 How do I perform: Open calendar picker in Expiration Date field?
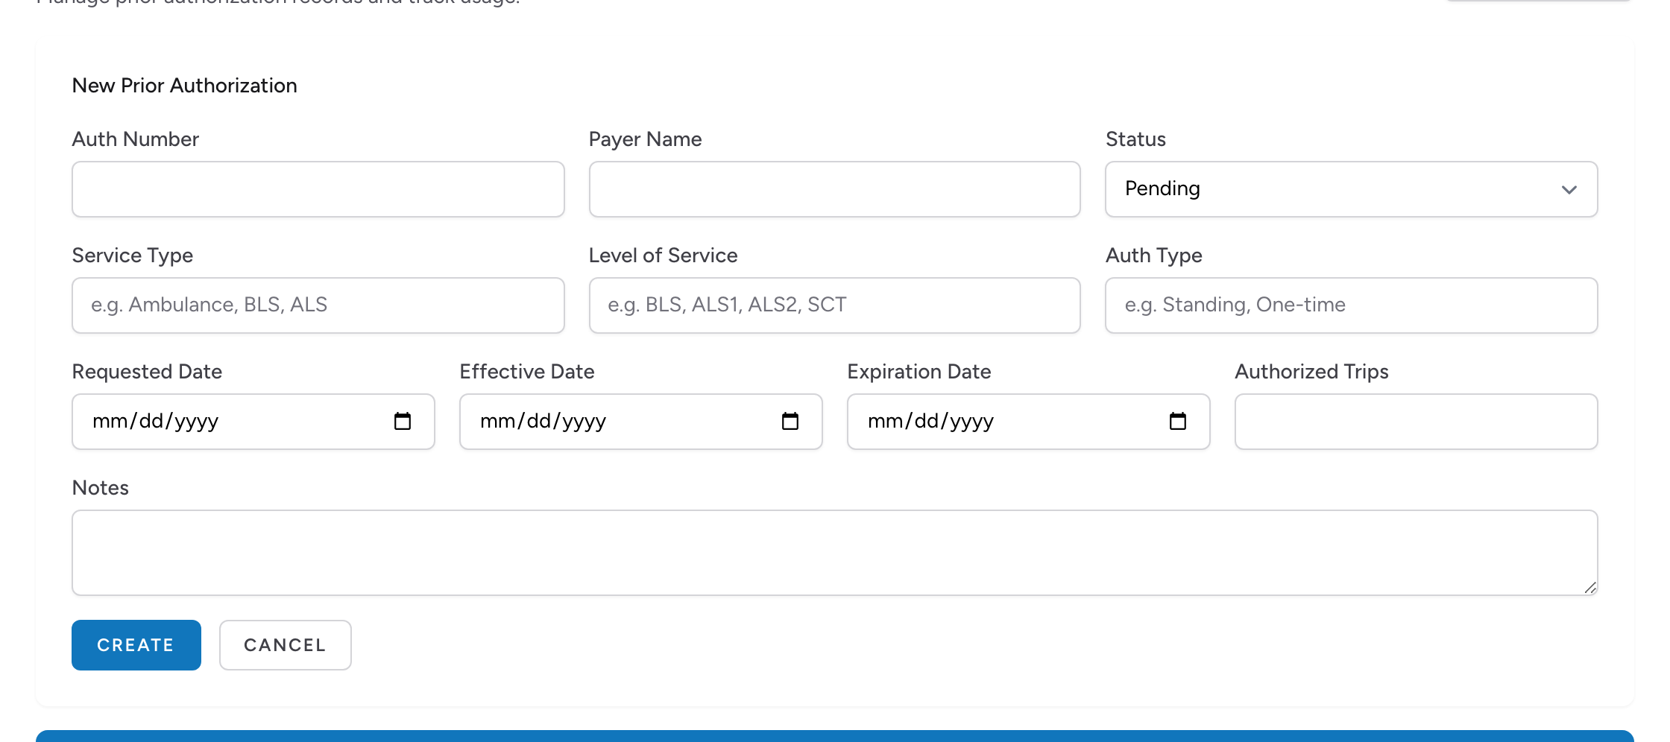pos(1178,422)
